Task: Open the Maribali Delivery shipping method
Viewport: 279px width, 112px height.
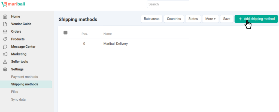Action: tap(116, 44)
